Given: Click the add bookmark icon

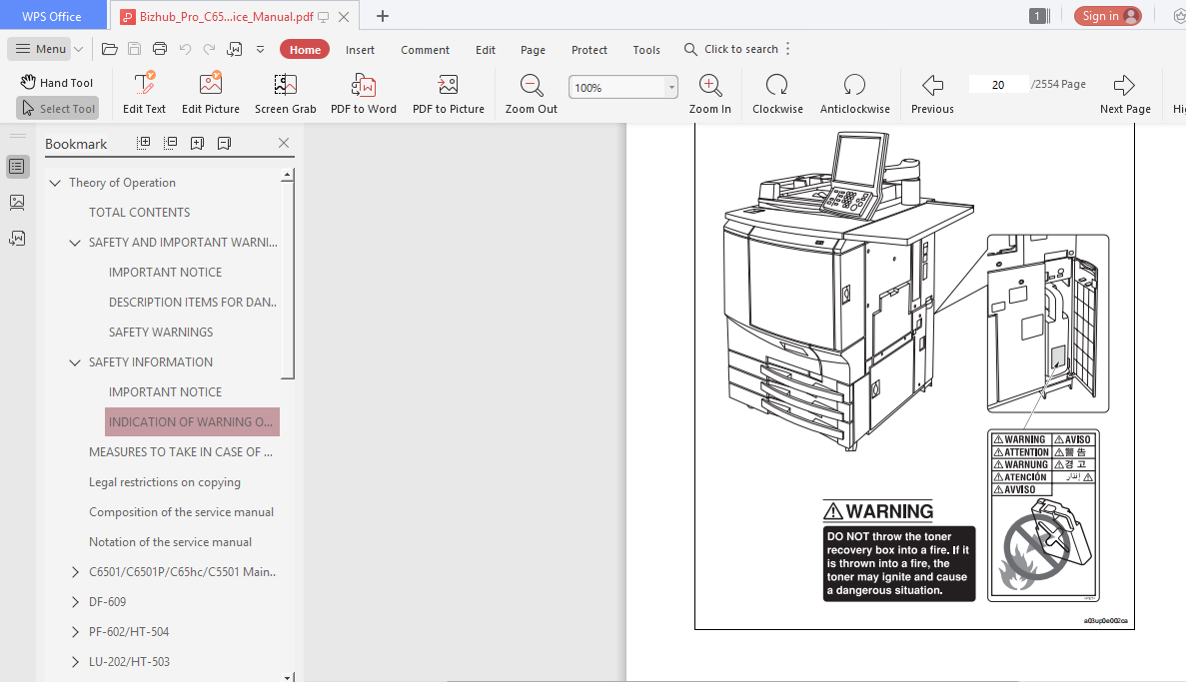Looking at the screenshot, I should click(x=198, y=143).
